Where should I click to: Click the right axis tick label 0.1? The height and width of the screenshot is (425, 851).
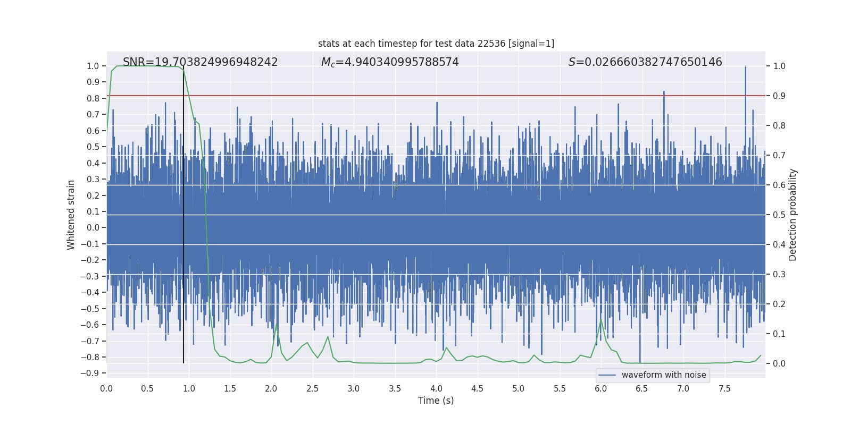coord(779,334)
